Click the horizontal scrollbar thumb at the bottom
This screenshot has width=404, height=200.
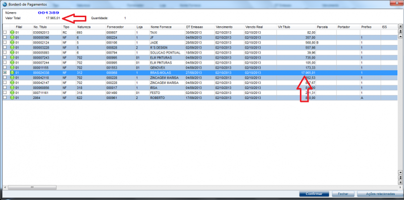pyautogui.click(x=32, y=187)
